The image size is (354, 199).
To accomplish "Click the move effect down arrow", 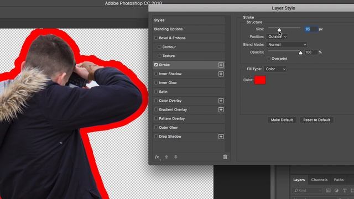I will 176,157.
